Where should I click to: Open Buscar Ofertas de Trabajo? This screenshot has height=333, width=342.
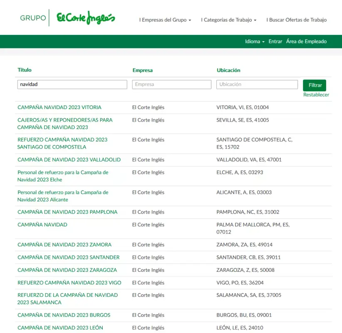[x=296, y=20]
